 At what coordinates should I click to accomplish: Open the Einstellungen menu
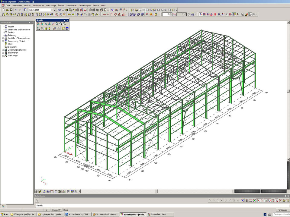[x=84, y=5]
